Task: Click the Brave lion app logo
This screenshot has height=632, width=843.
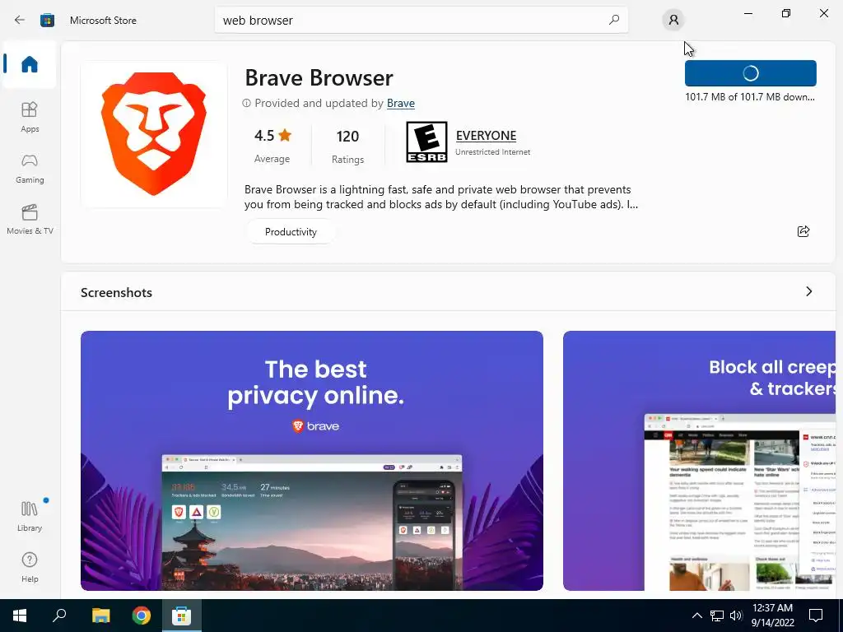Action: pyautogui.click(x=154, y=134)
